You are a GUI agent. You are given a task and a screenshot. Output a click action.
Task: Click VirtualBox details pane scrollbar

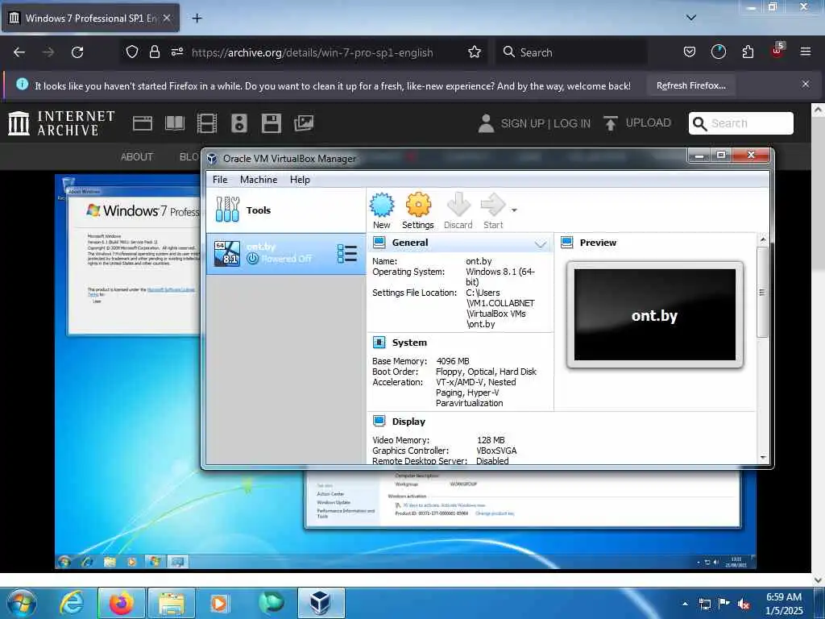click(762, 292)
